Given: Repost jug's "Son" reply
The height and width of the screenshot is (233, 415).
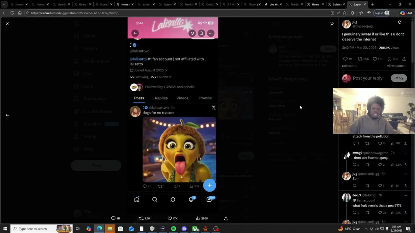Looking at the screenshot, I should pyautogui.click(x=367, y=186).
